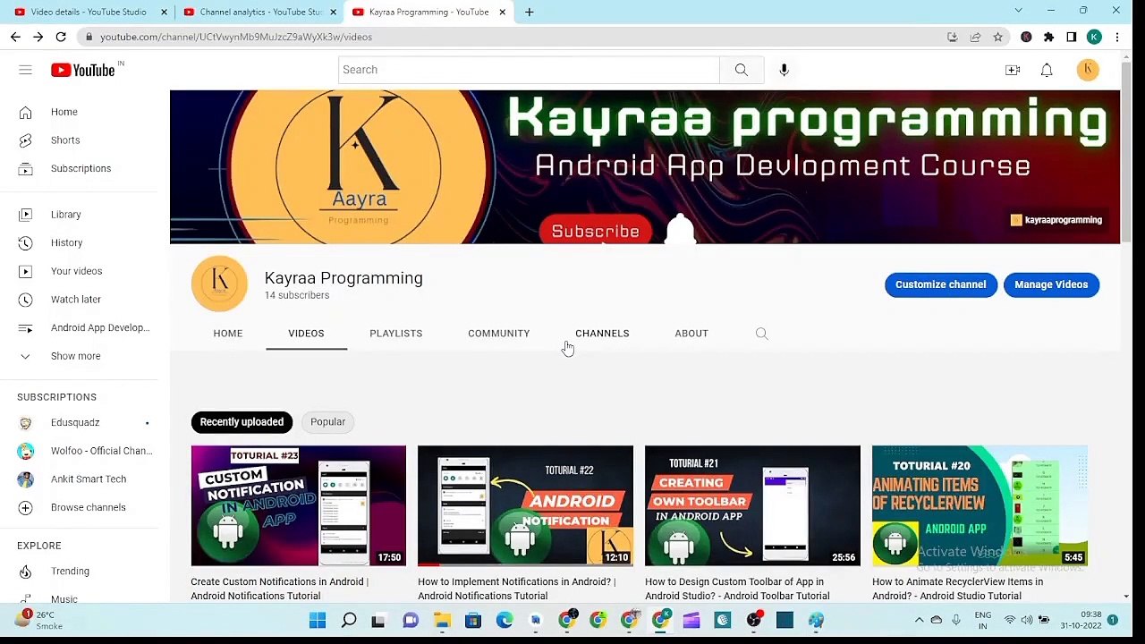
Task: Click the YouTube logo
Action: 83,70
